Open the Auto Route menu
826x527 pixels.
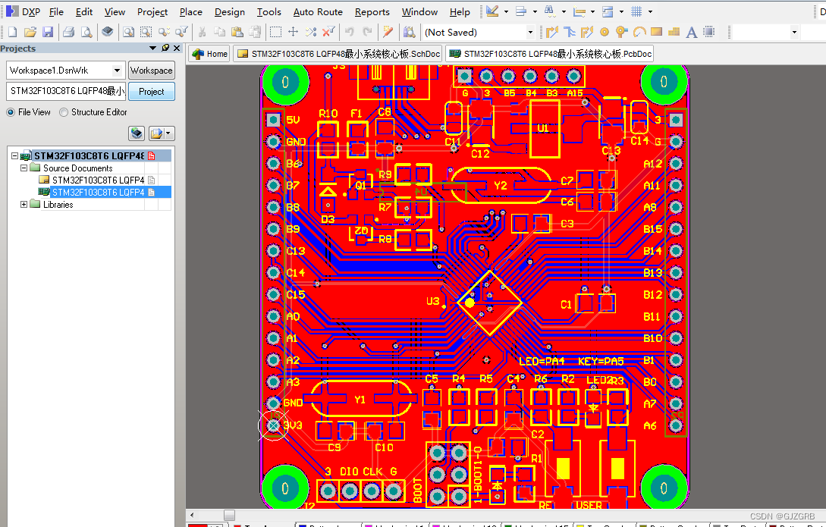pyautogui.click(x=318, y=12)
